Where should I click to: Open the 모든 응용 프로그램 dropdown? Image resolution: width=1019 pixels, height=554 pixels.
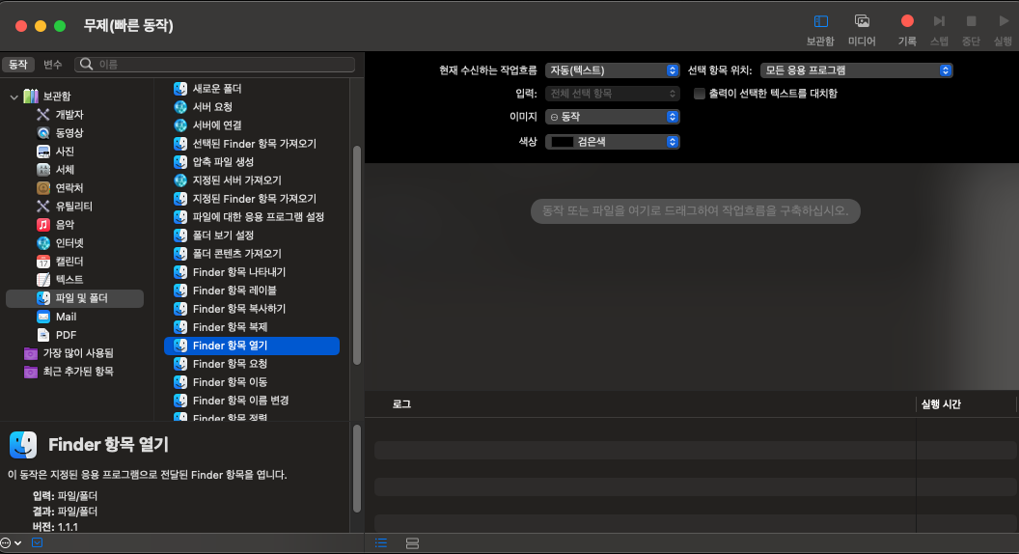[x=857, y=70]
